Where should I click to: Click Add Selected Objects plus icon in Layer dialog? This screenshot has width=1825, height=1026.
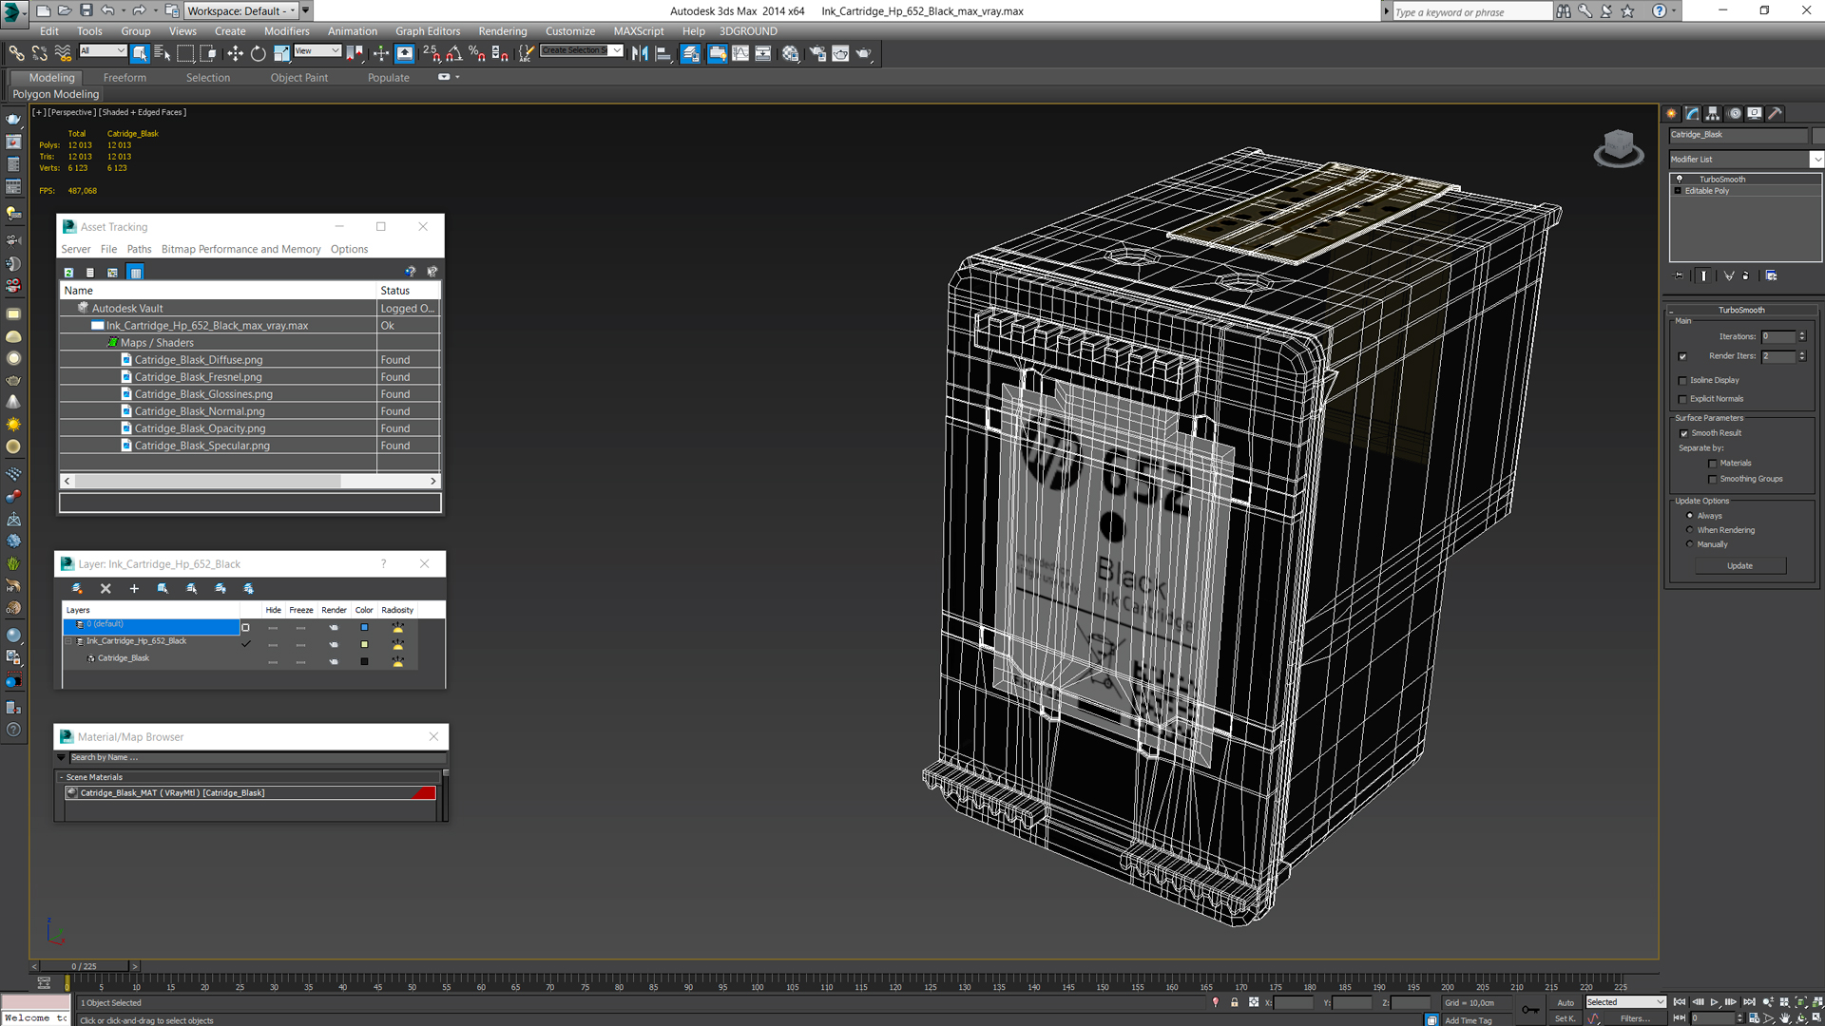(x=134, y=589)
